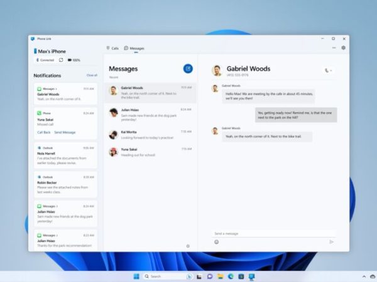The width and height of the screenshot is (377, 282).
Task: Click the send message arrow
Action: click(331, 242)
